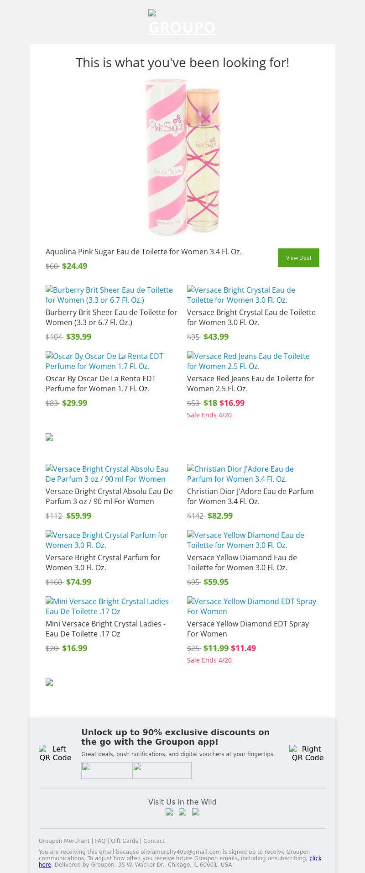Click the Groupon logo at the top

pos(182,23)
